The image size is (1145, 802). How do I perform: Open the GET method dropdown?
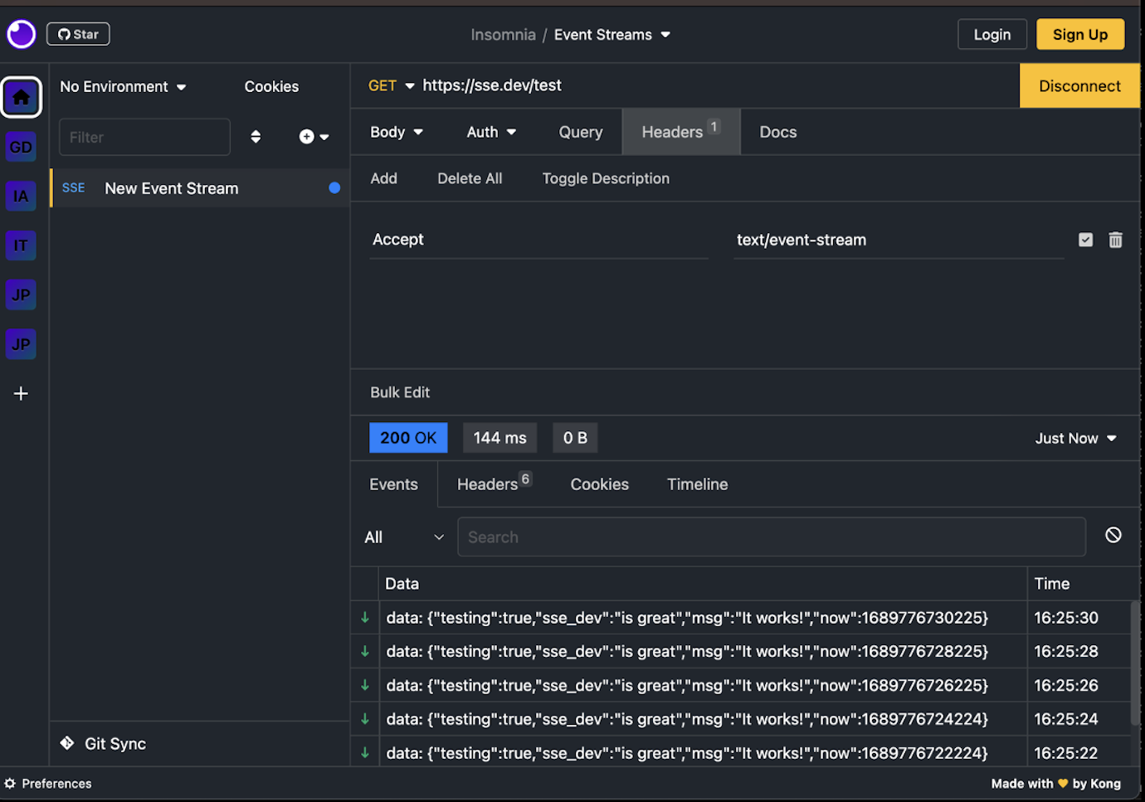click(x=389, y=85)
